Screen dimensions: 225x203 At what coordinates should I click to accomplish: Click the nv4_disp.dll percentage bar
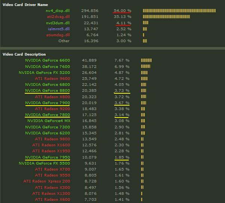pyautogui.click(x=179, y=11)
